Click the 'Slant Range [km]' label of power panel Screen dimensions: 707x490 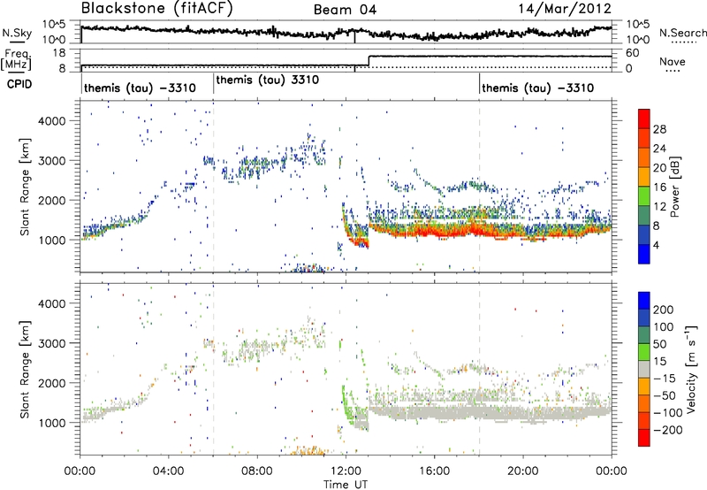pyautogui.click(x=25, y=187)
